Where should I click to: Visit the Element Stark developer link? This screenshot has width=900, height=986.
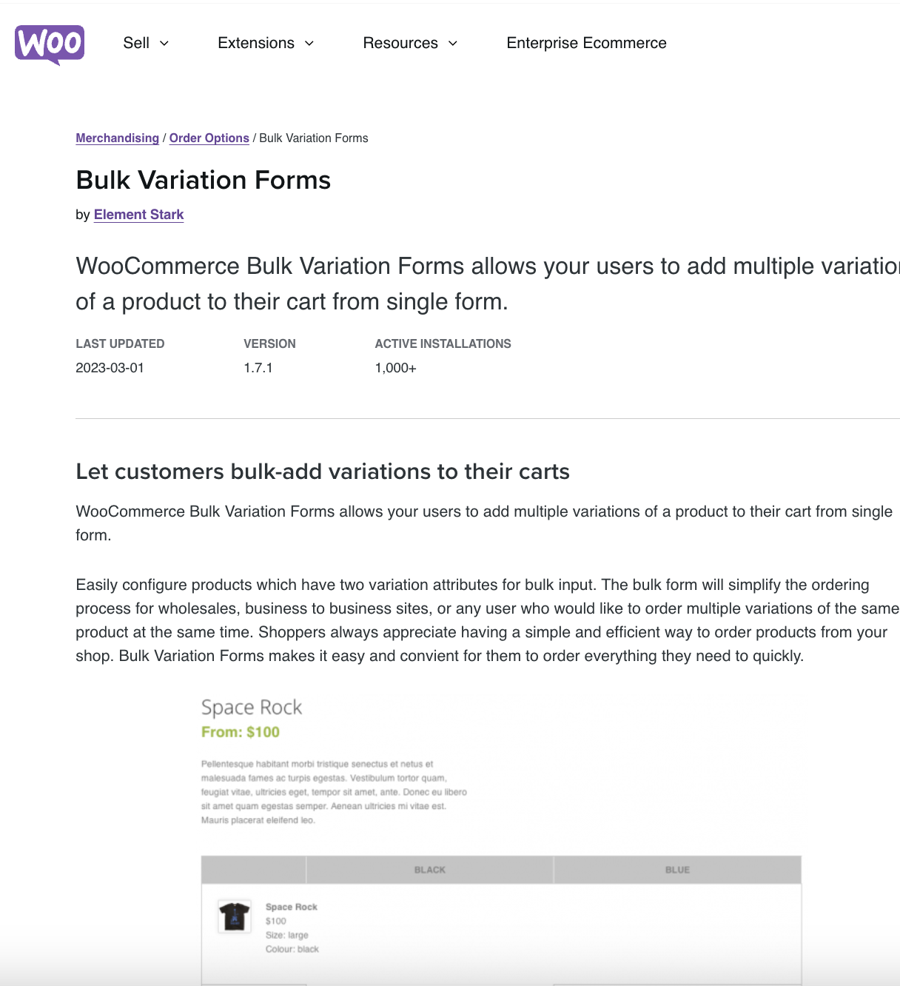tap(138, 214)
